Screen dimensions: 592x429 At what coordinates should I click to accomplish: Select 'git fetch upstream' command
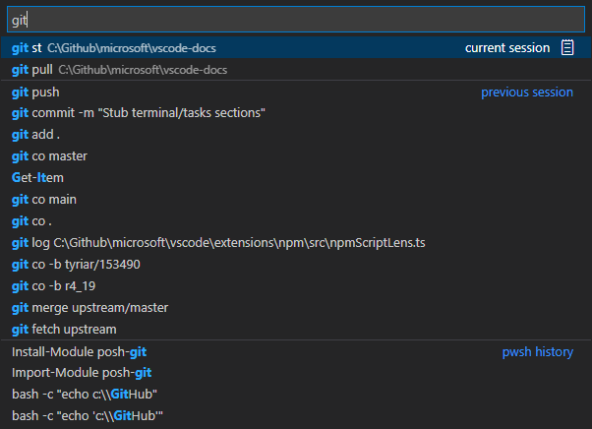(x=64, y=330)
